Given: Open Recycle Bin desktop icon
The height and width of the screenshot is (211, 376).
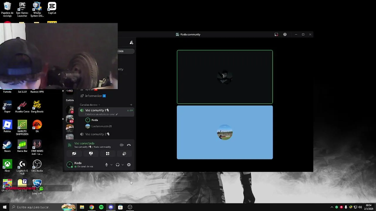Looking at the screenshot, I should point(7,9).
